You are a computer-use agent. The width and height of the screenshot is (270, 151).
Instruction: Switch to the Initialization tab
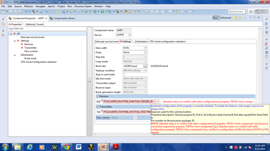(x=141, y=41)
